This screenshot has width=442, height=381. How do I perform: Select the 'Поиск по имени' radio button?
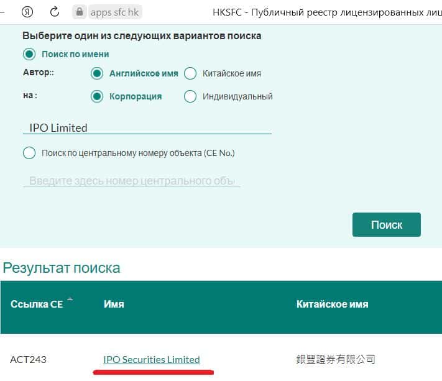29,54
